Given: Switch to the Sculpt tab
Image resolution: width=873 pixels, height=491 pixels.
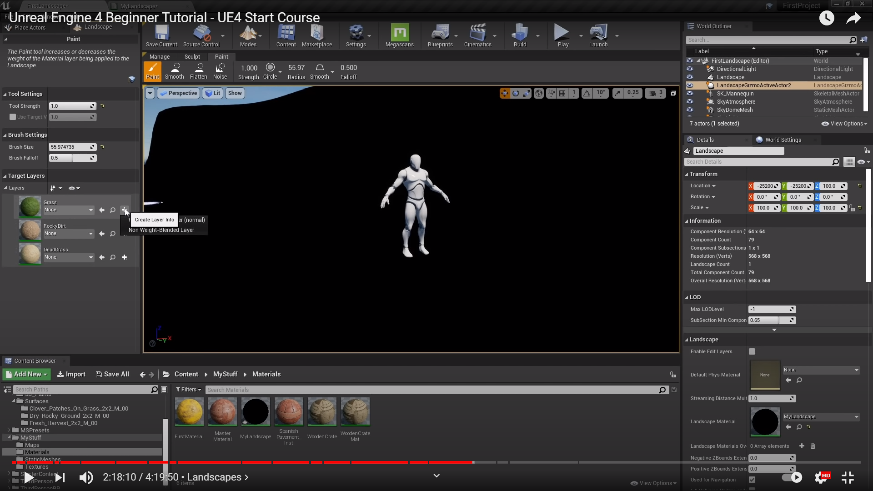Looking at the screenshot, I should [x=192, y=57].
